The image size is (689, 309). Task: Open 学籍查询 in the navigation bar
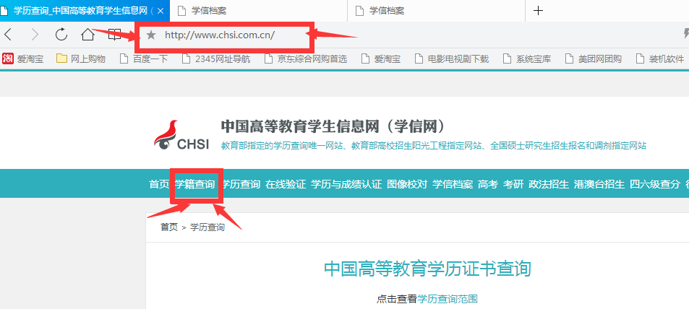(195, 184)
